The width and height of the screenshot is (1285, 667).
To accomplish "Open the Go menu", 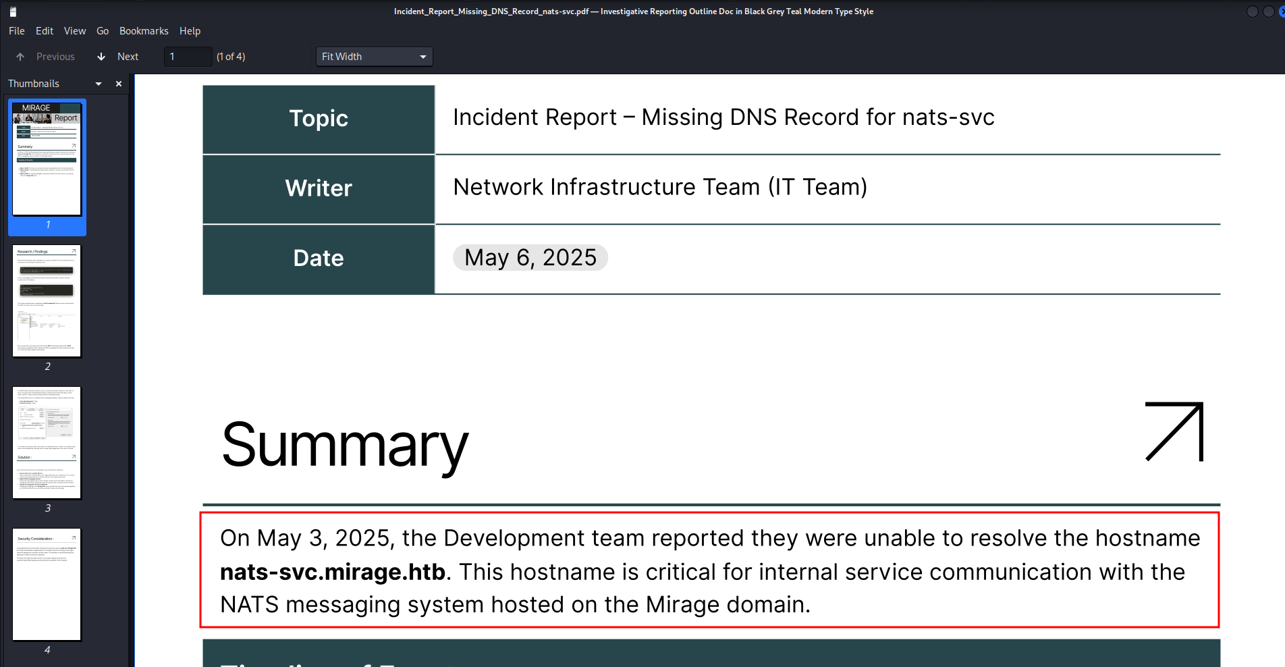I will pos(103,31).
